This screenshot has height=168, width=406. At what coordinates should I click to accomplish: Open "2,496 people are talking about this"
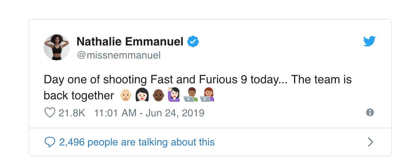point(137,142)
